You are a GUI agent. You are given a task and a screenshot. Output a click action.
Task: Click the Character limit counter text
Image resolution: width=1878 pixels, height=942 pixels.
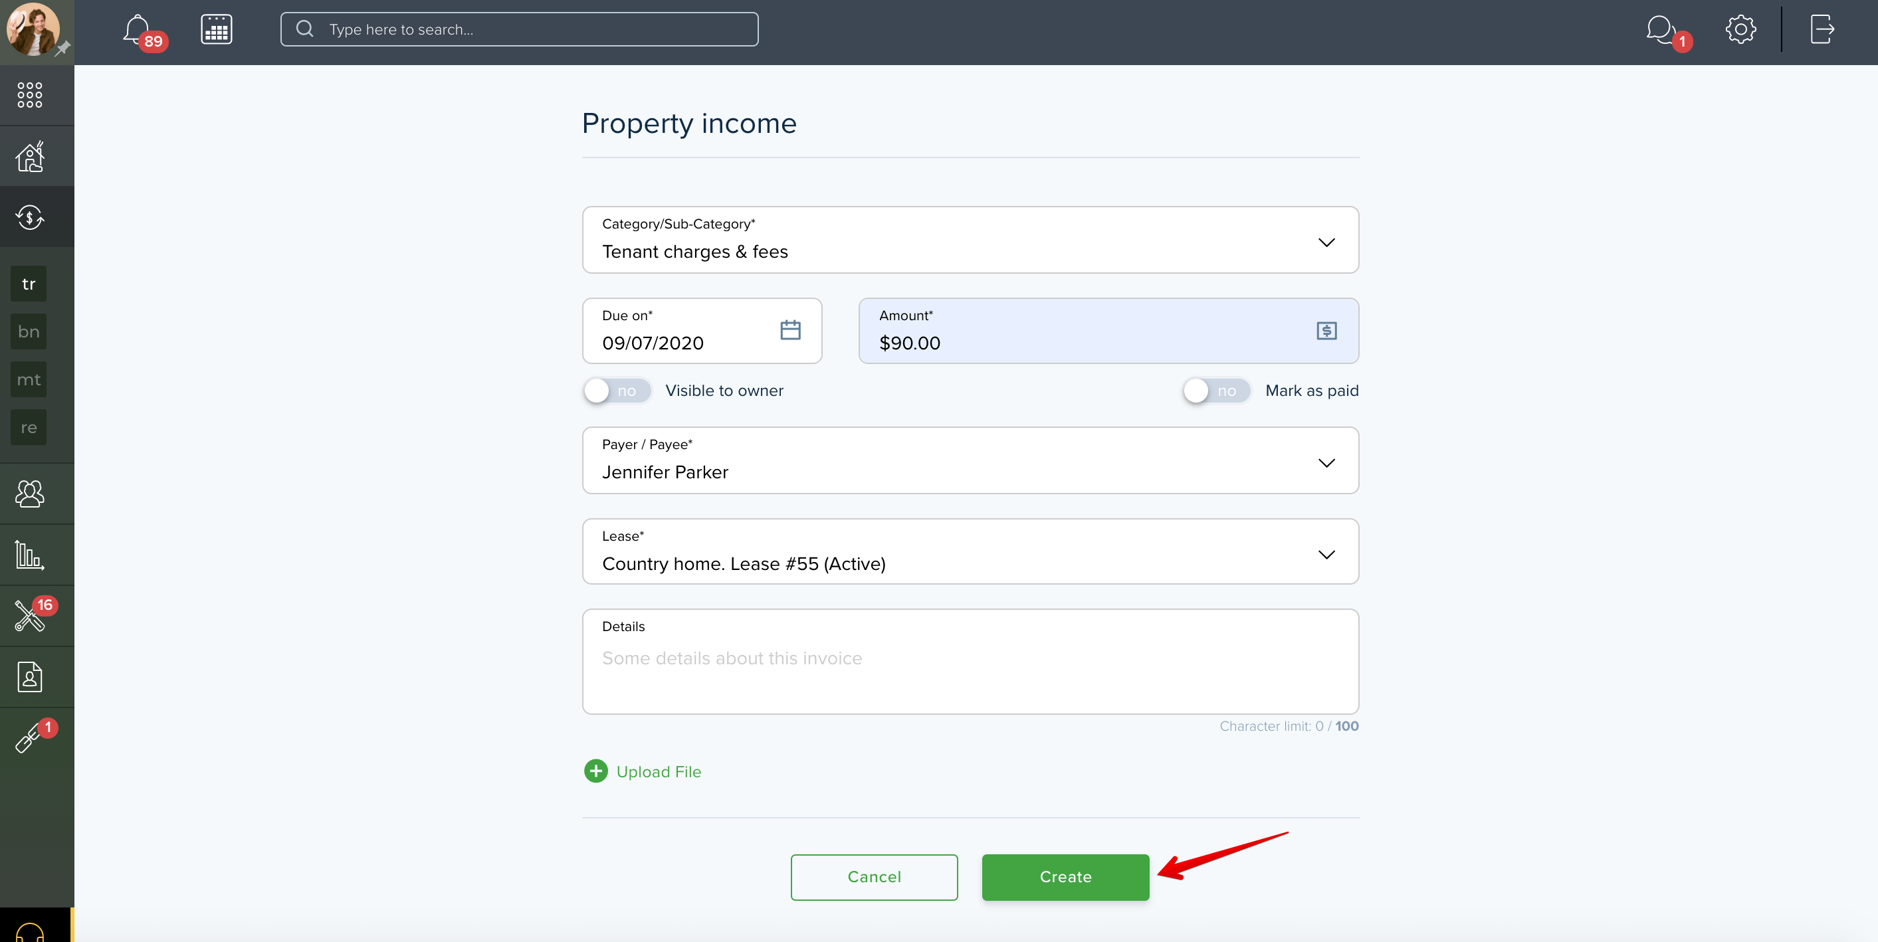point(1289,725)
